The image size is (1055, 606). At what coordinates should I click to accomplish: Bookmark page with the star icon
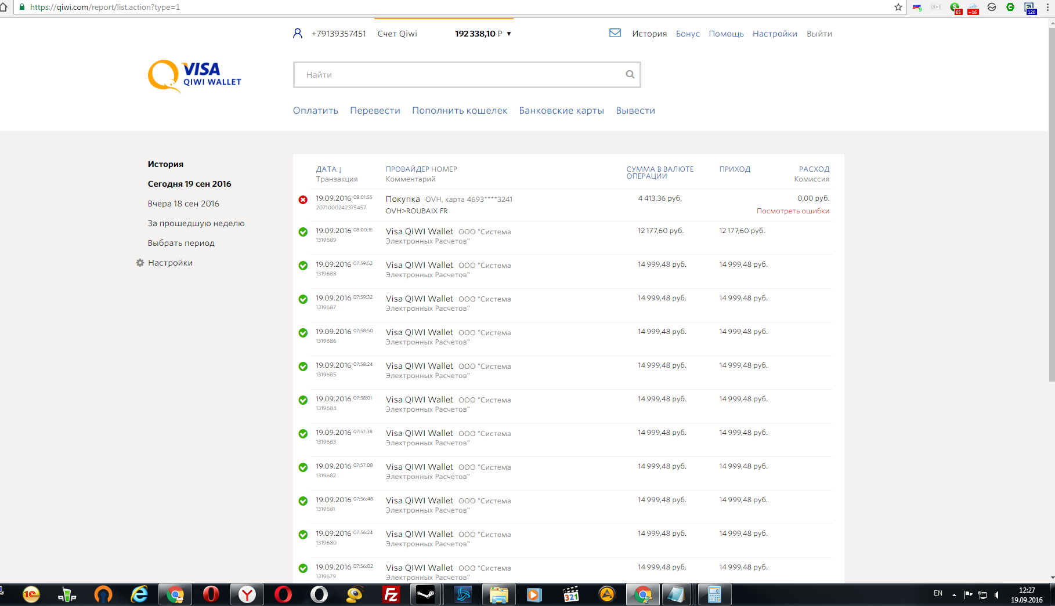(x=898, y=7)
